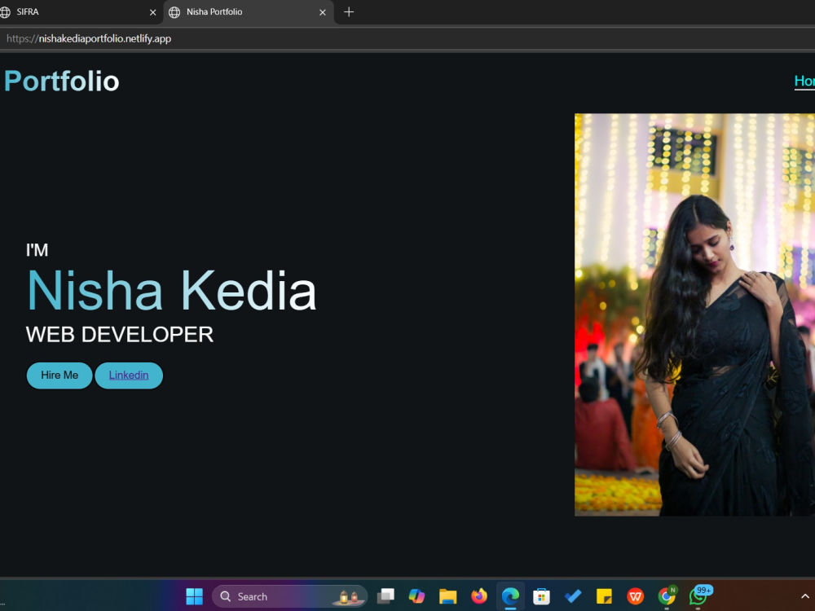Image resolution: width=815 pixels, height=611 pixels.
Task: Click the portrait photo of Nisha
Action: coord(694,314)
